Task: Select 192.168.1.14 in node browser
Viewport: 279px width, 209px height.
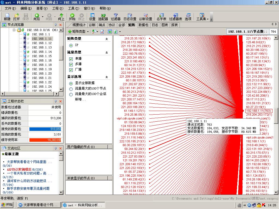Action: 42,52
